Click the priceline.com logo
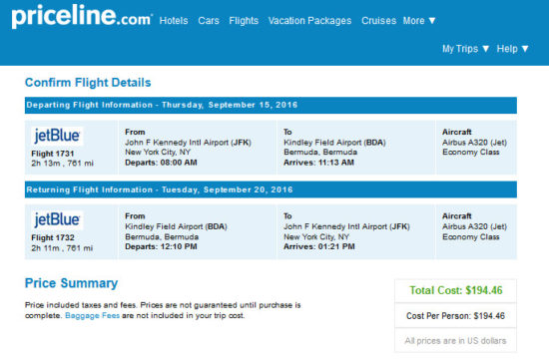 click(x=82, y=16)
